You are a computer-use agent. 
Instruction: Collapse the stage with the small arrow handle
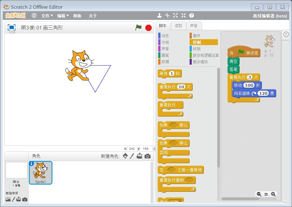click(x=154, y=149)
